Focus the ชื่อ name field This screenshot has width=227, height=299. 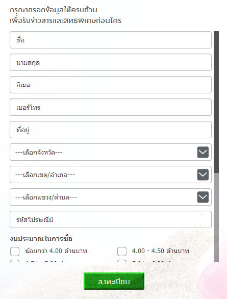[111, 40]
